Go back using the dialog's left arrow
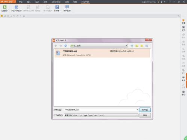Image resolution: width=187 pixels, height=140 pixels. point(56,46)
